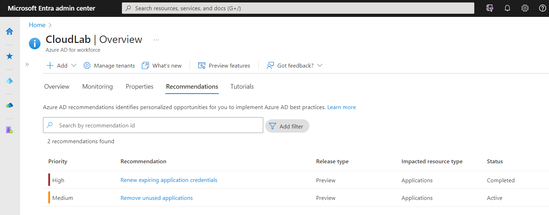Open the notifications bell
549x215 pixels.
pyautogui.click(x=507, y=8)
